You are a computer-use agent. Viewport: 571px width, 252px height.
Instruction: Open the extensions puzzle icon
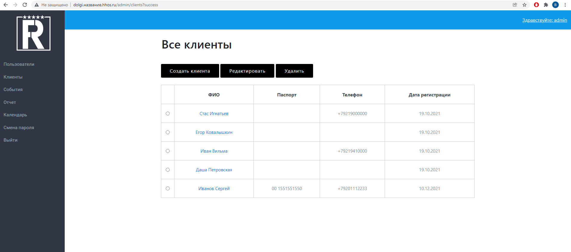click(x=546, y=5)
